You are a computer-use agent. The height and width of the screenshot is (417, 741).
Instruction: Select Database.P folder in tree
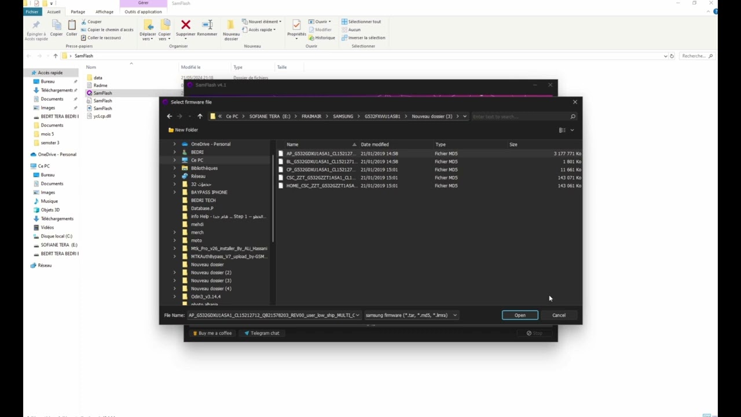point(202,209)
